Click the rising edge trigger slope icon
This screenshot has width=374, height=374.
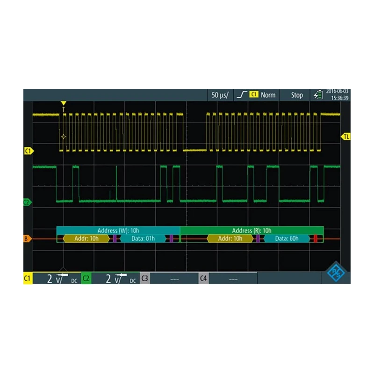click(242, 95)
